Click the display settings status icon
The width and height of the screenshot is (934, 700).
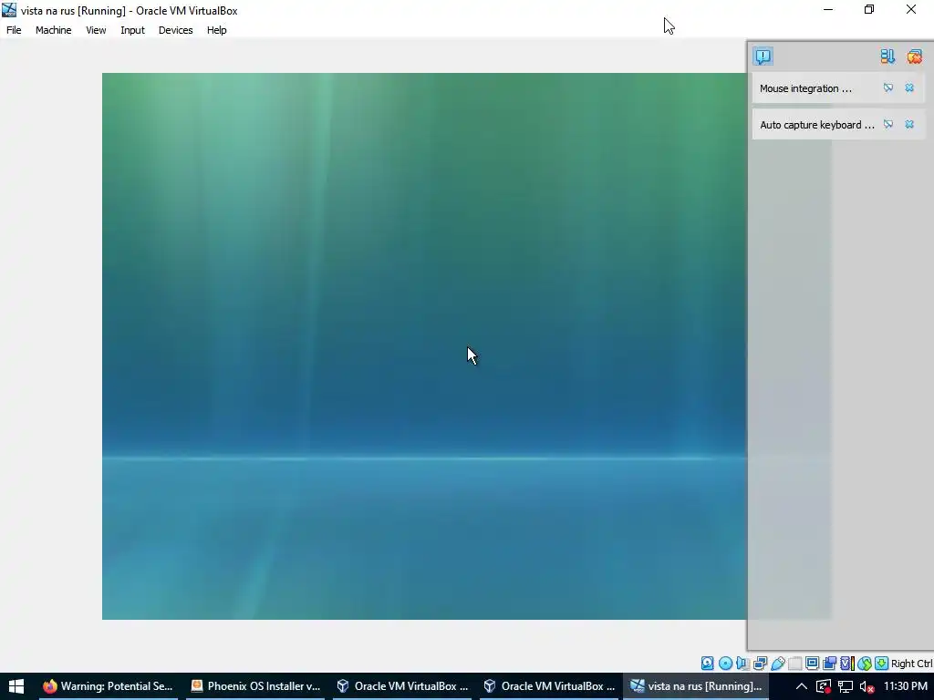point(812,664)
